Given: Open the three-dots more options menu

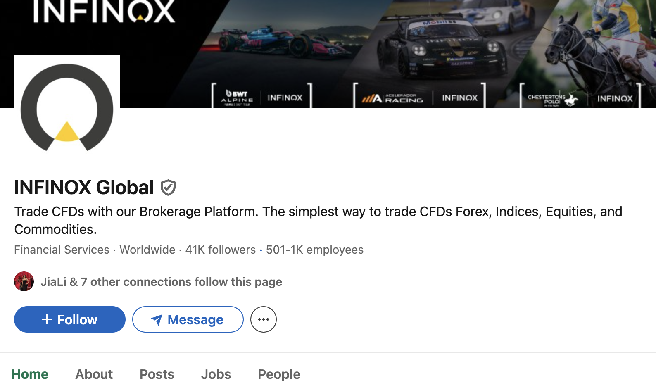Looking at the screenshot, I should tap(264, 319).
